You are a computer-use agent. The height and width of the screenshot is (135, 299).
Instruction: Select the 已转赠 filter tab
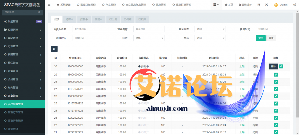coord(128,20)
